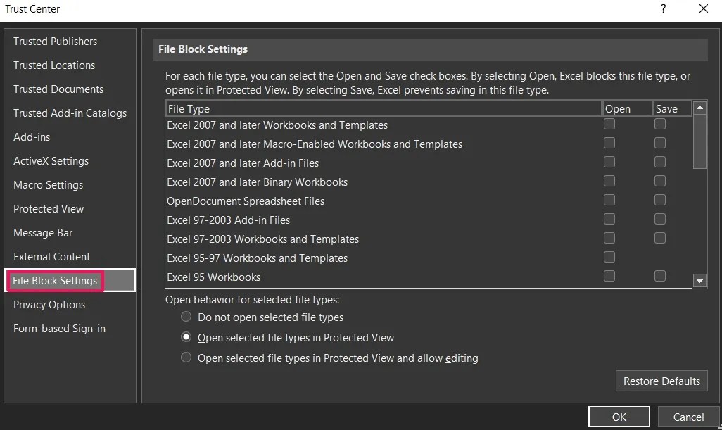
Task: Check Save for Excel 97-2003 Add-in Files
Action: tap(660, 220)
